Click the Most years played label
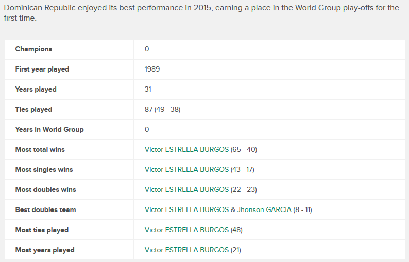The image size is (409, 262). coord(45,250)
